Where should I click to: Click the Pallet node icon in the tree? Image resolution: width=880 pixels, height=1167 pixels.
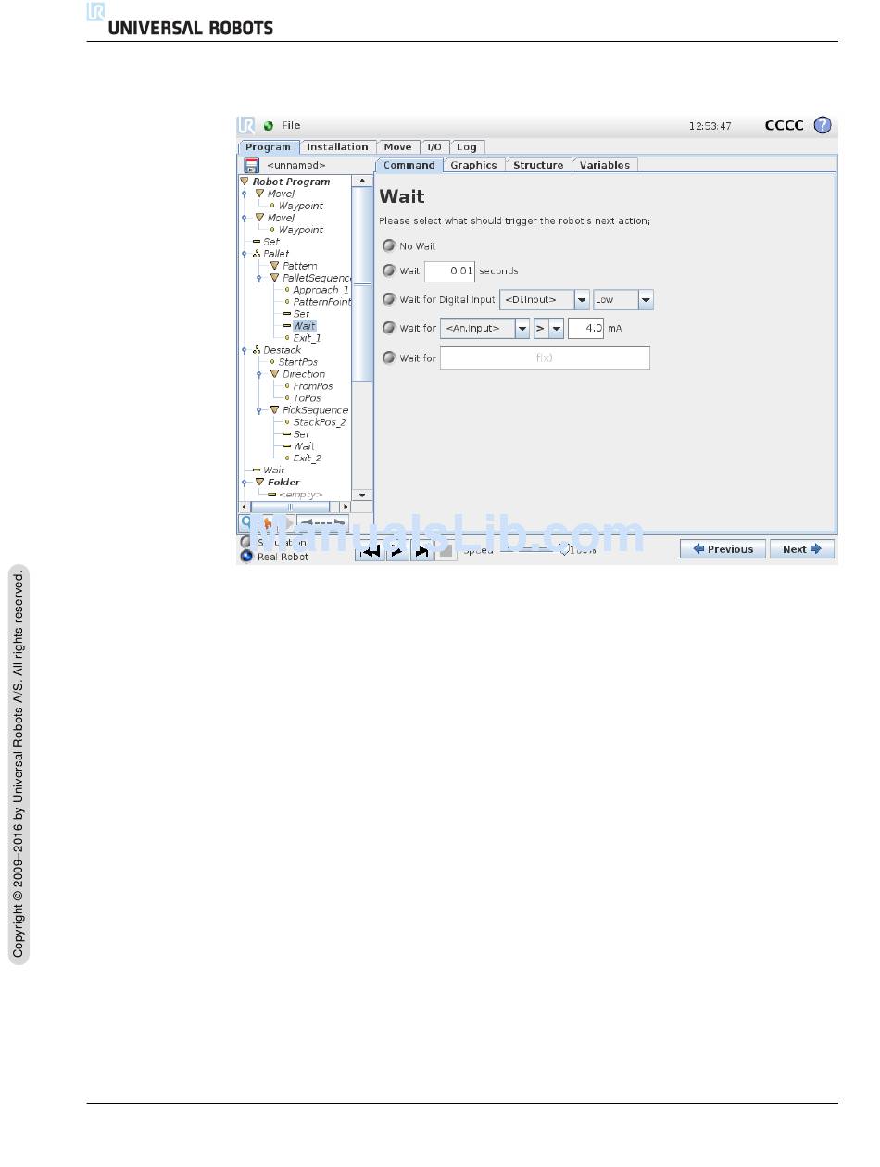(257, 254)
